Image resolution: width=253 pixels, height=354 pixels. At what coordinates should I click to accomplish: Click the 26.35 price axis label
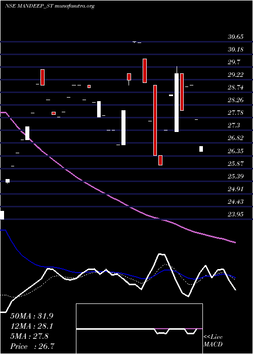[236, 151]
